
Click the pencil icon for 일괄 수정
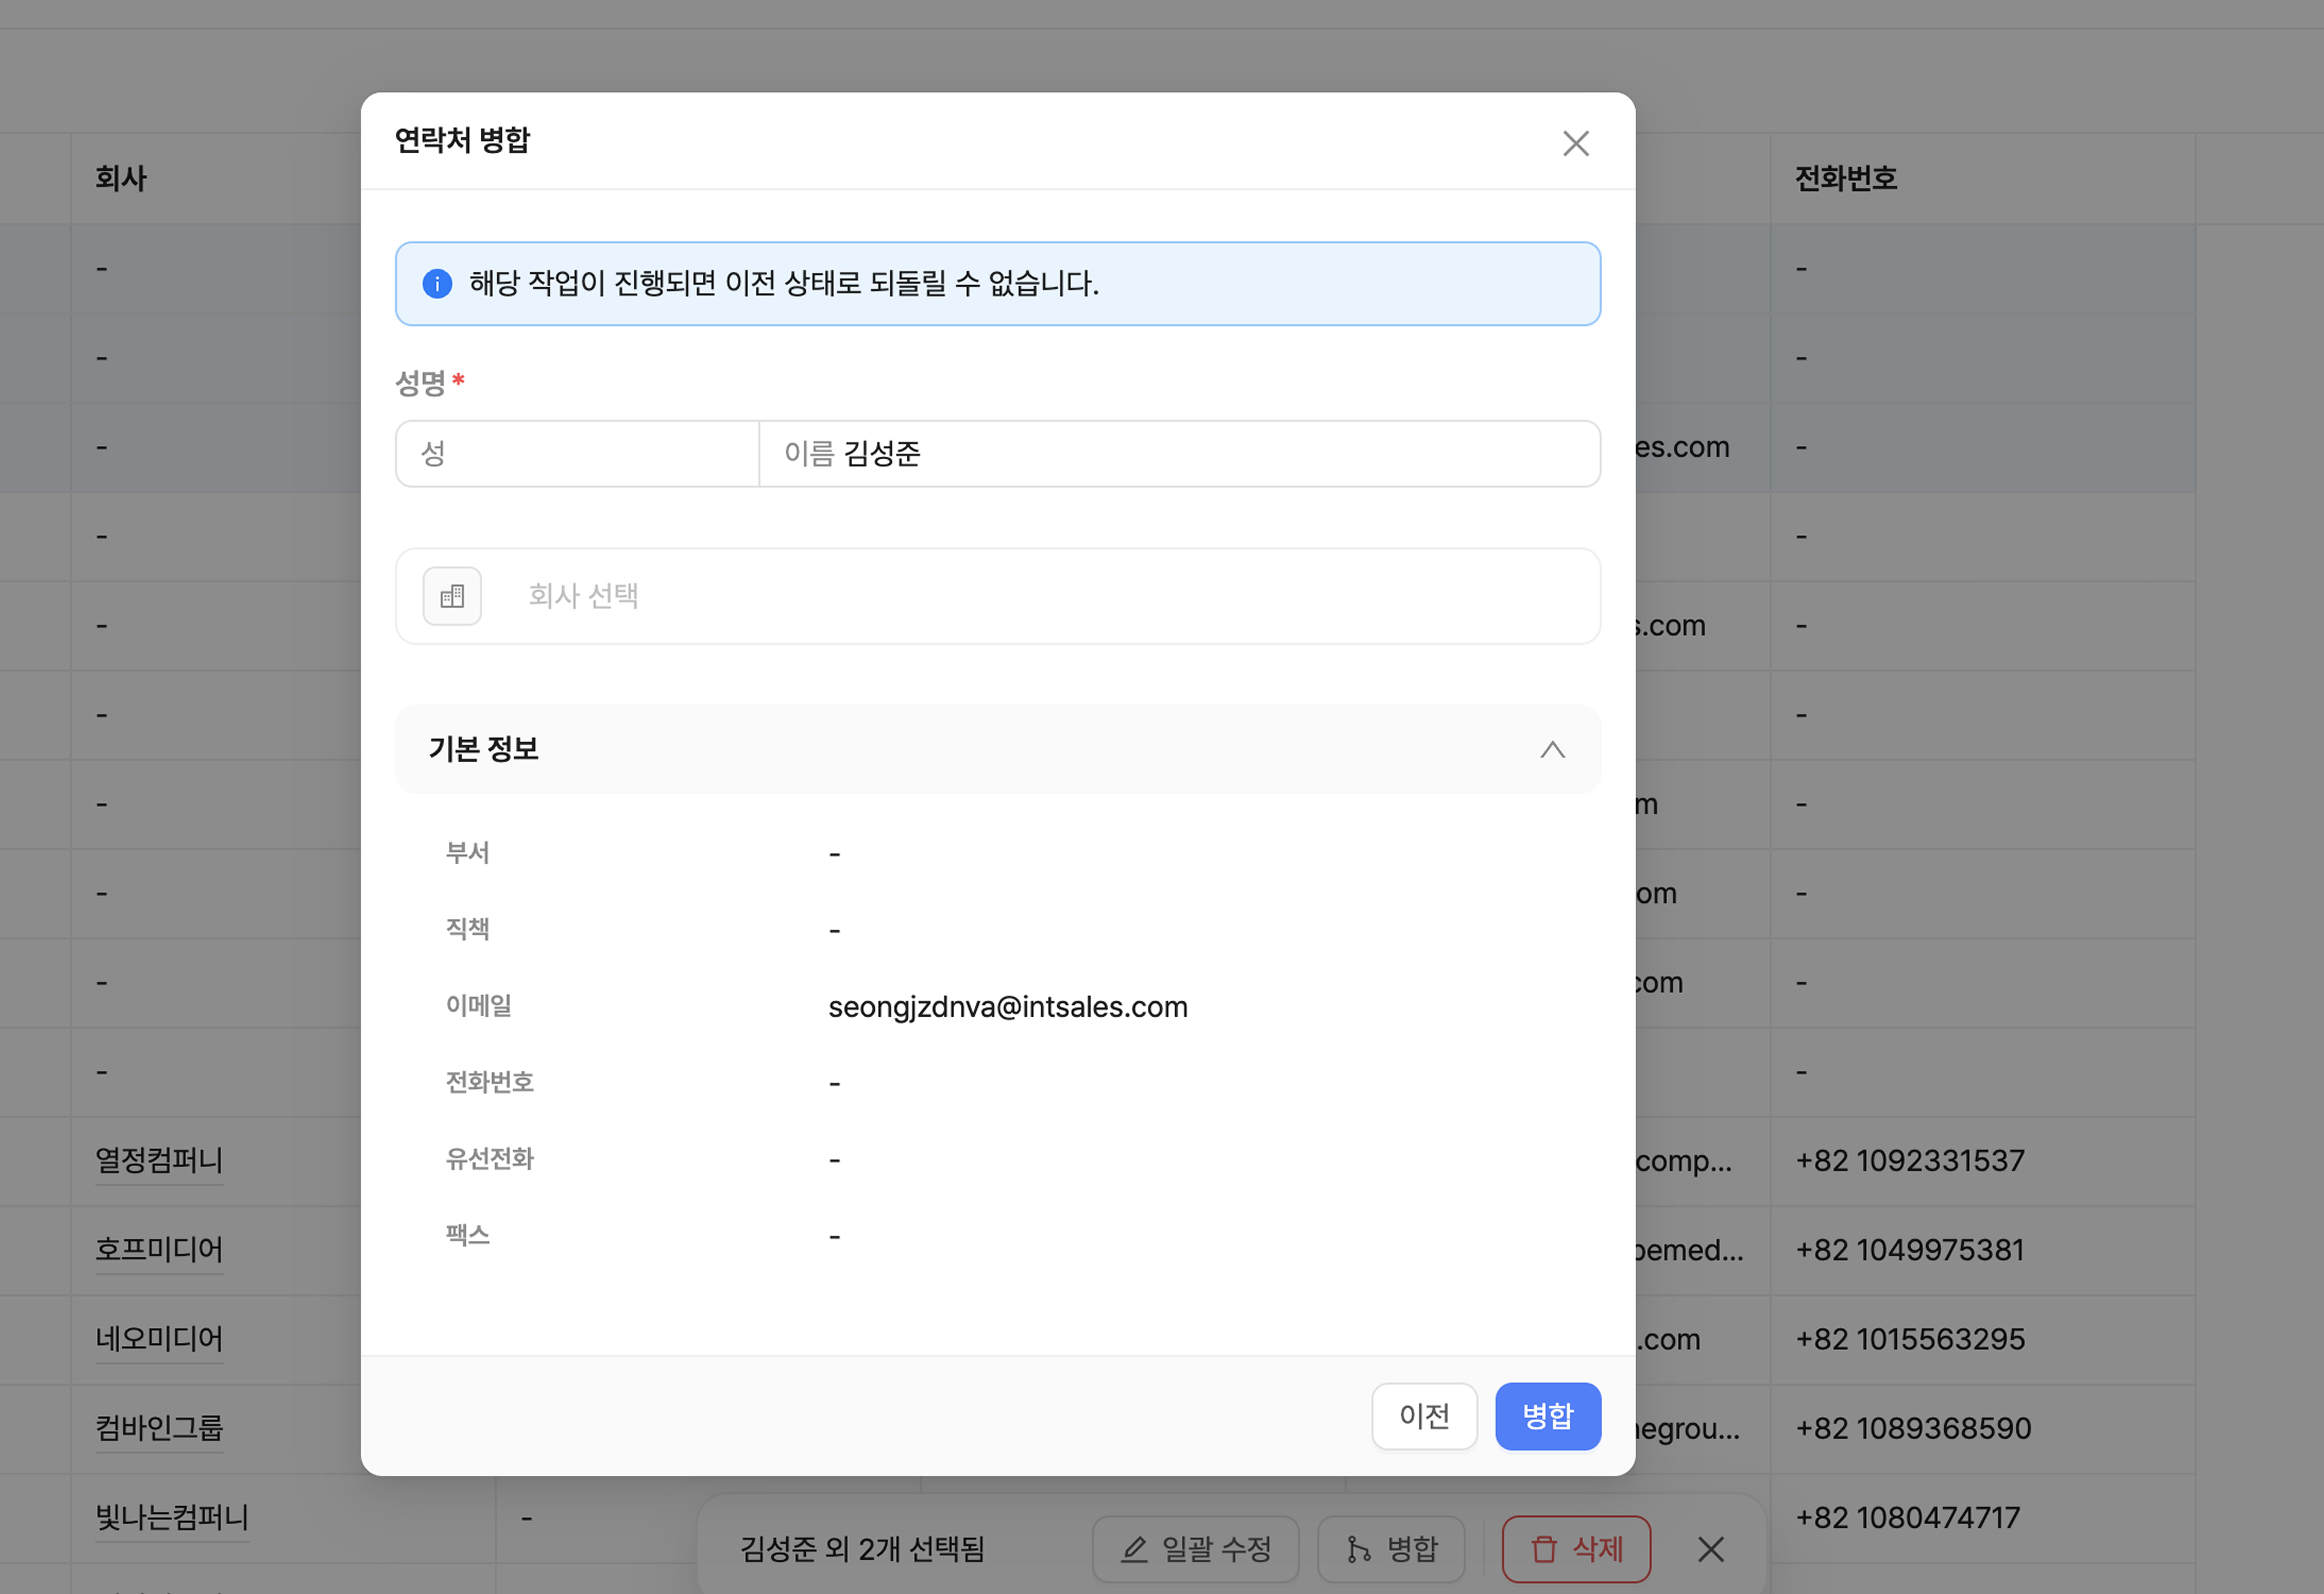1134,1549
